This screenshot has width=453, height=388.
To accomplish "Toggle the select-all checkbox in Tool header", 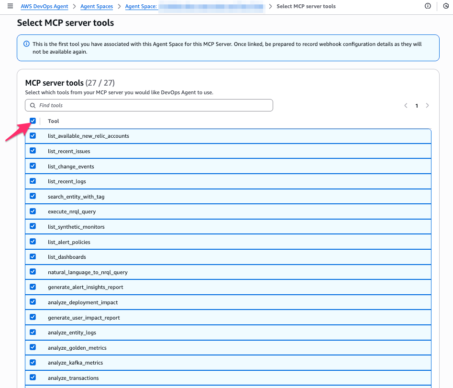I will [33, 121].
